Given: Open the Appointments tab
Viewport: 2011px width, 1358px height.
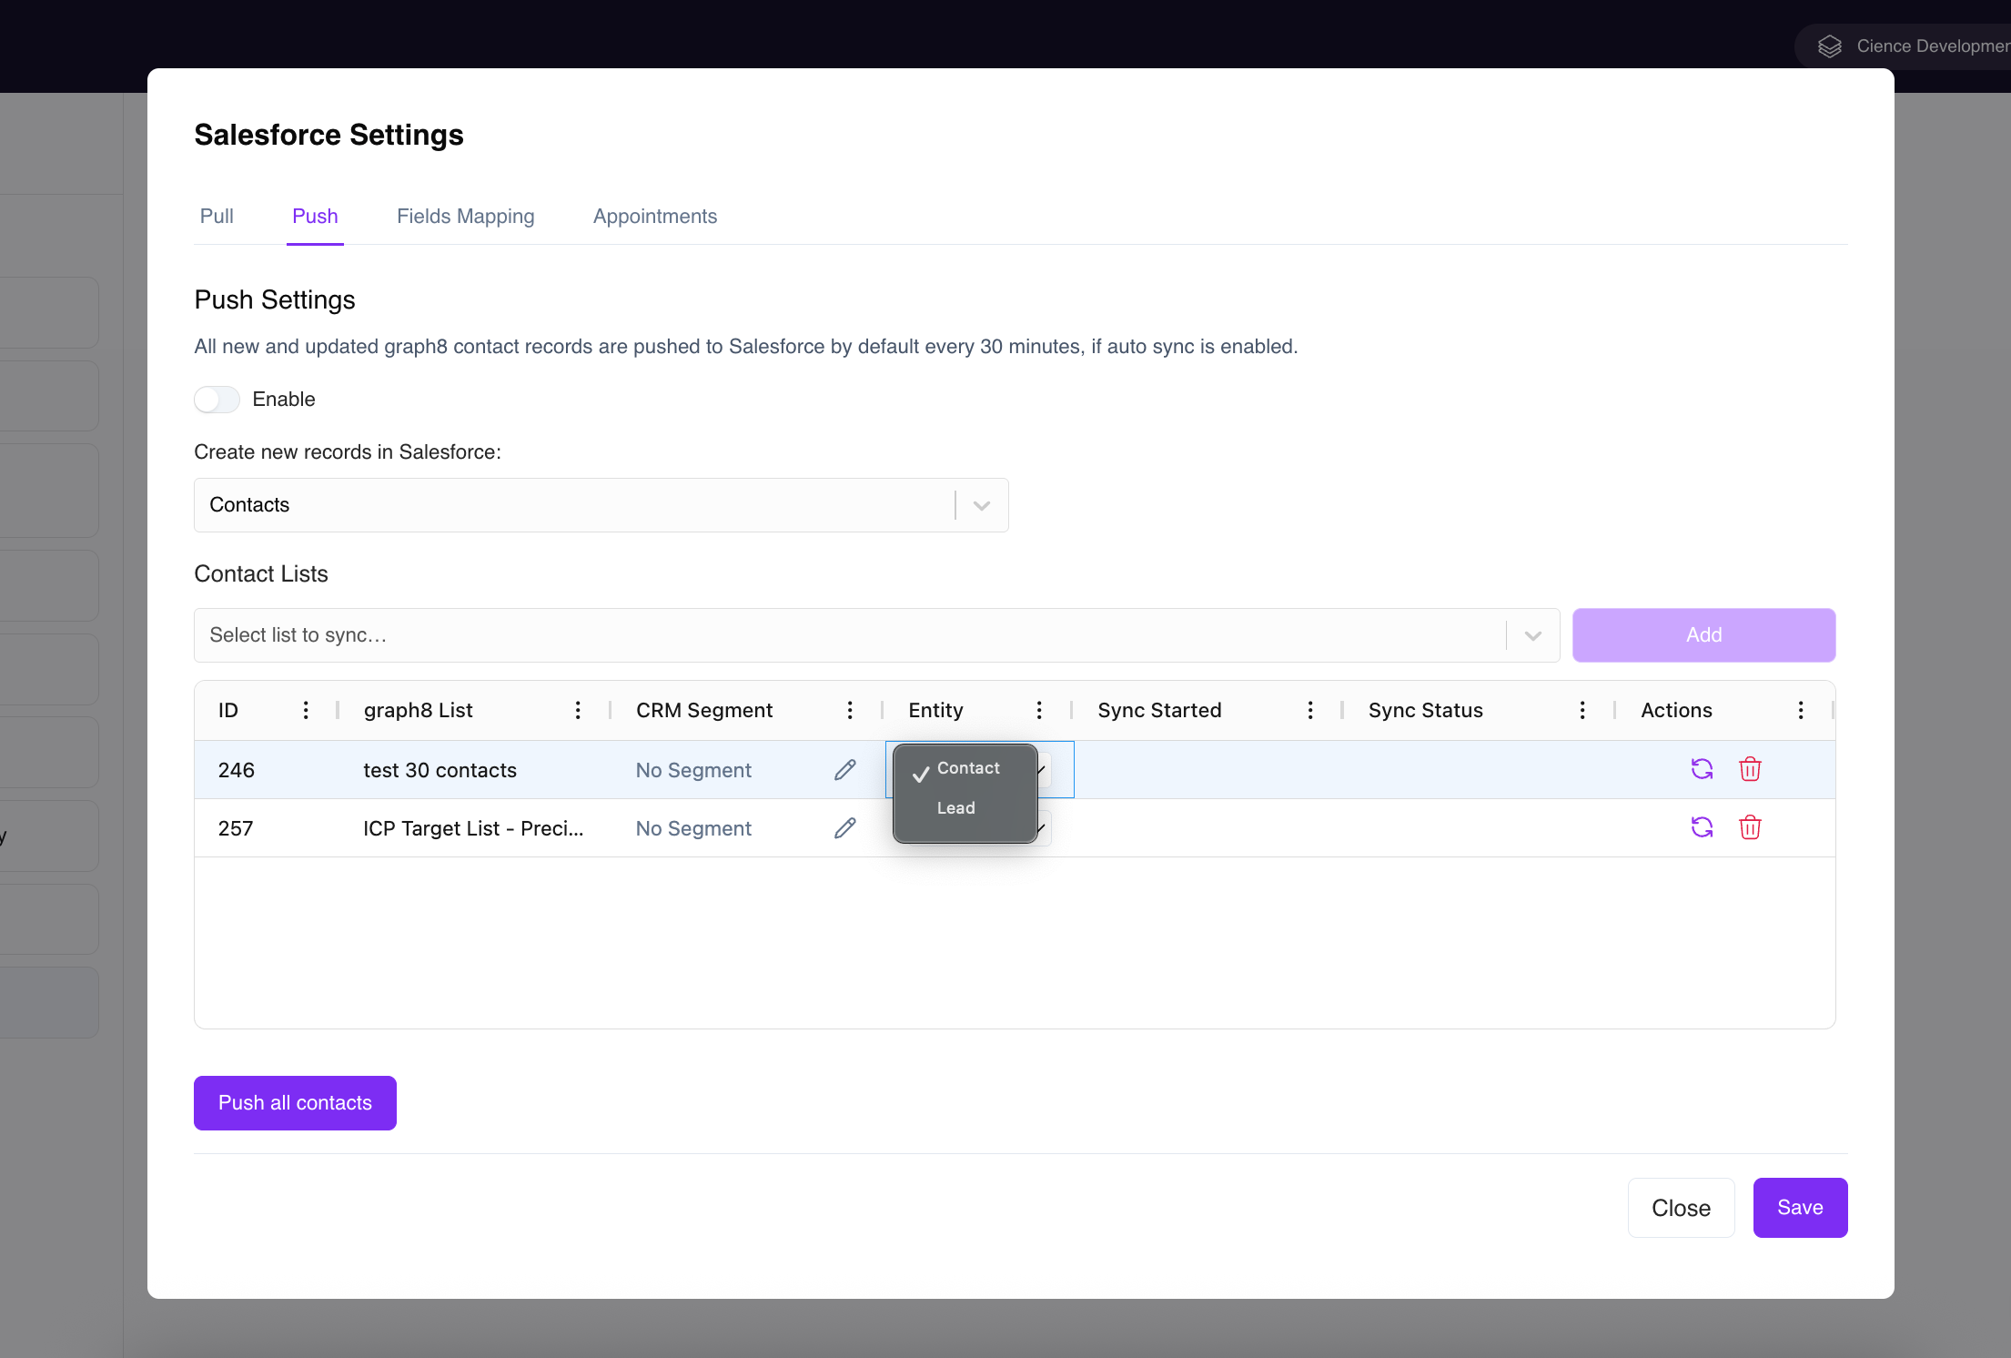Looking at the screenshot, I should coord(655,217).
